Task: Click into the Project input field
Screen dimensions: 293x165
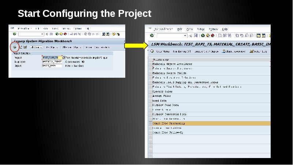Action: (x=52, y=58)
